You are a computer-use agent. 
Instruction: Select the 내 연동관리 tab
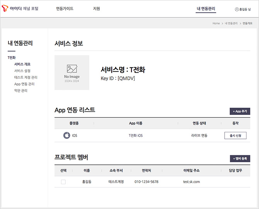(x=206, y=9)
